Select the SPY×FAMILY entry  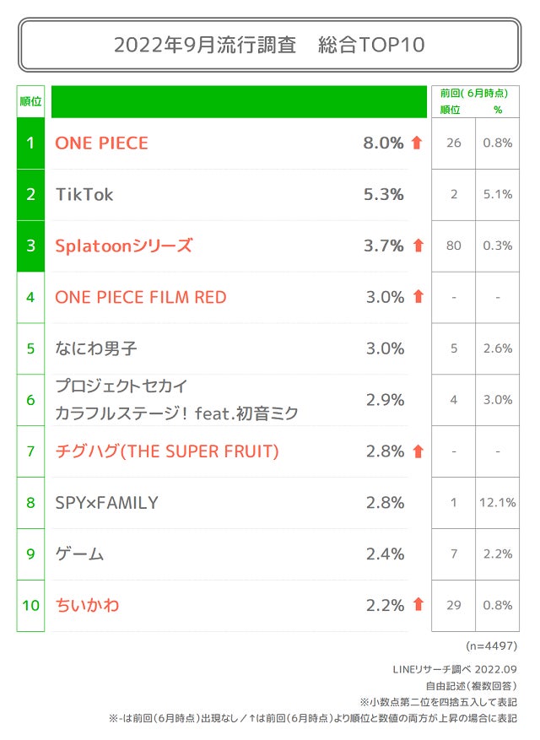pyautogui.click(x=106, y=503)
